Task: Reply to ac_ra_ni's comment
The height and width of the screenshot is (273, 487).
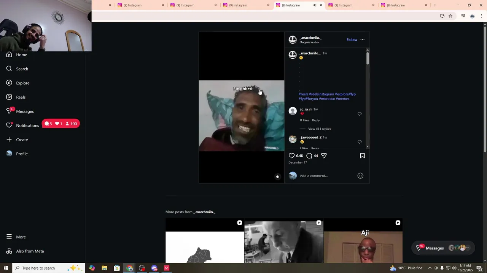Action: (316, 121)
